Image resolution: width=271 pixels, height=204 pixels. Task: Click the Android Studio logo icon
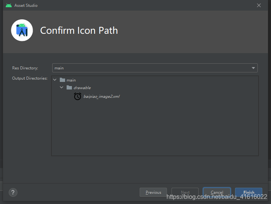tap(22, 30)
